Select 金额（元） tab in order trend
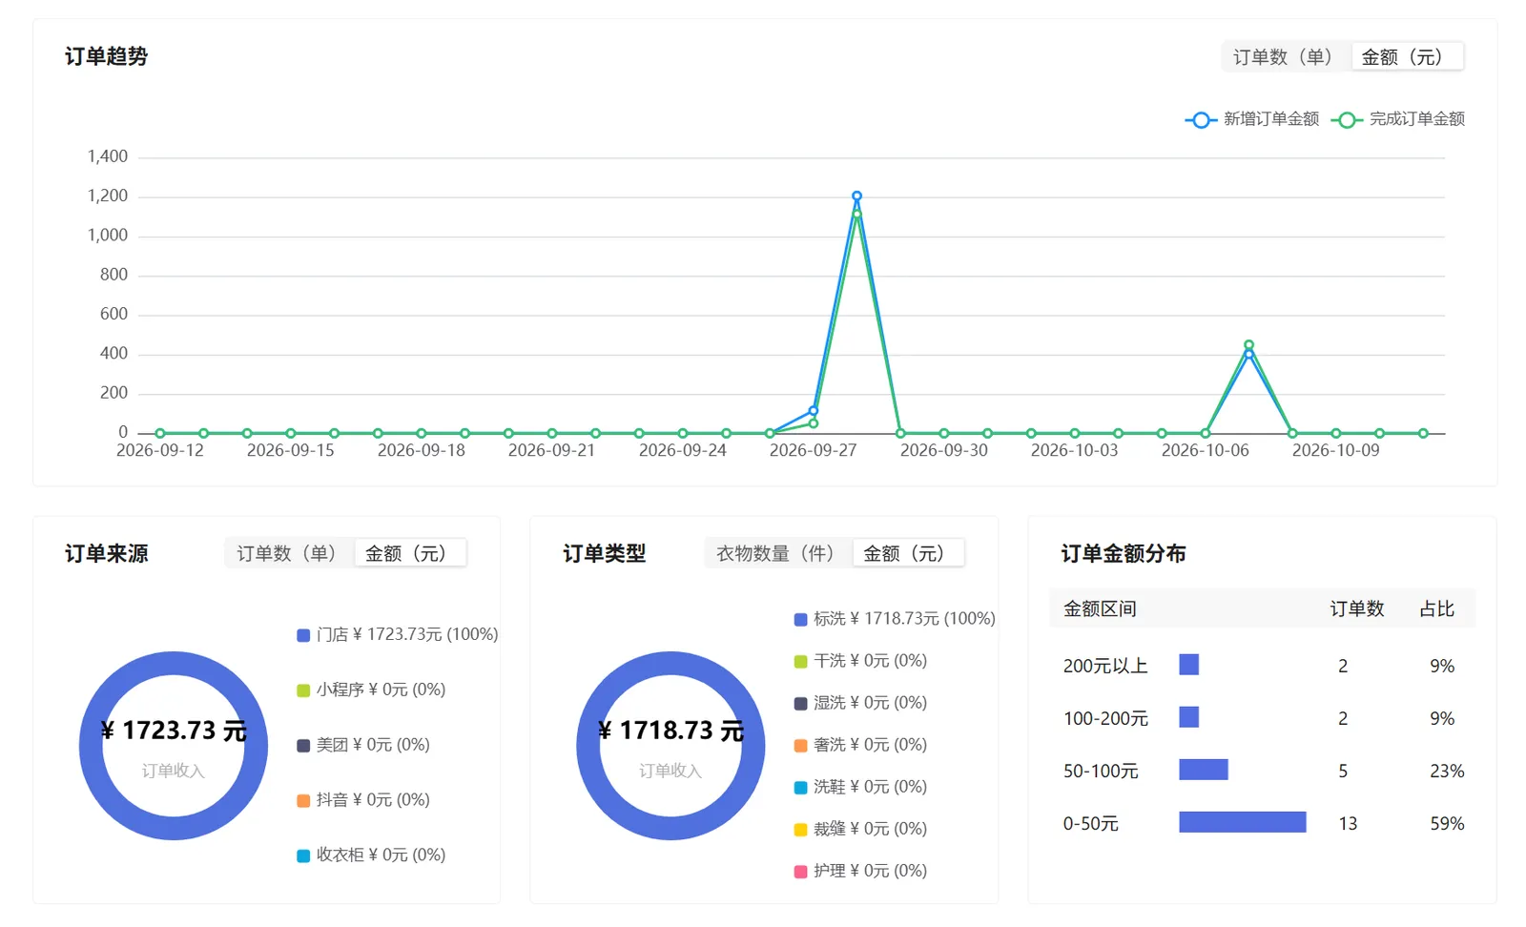 click(x=1406, y=57)
